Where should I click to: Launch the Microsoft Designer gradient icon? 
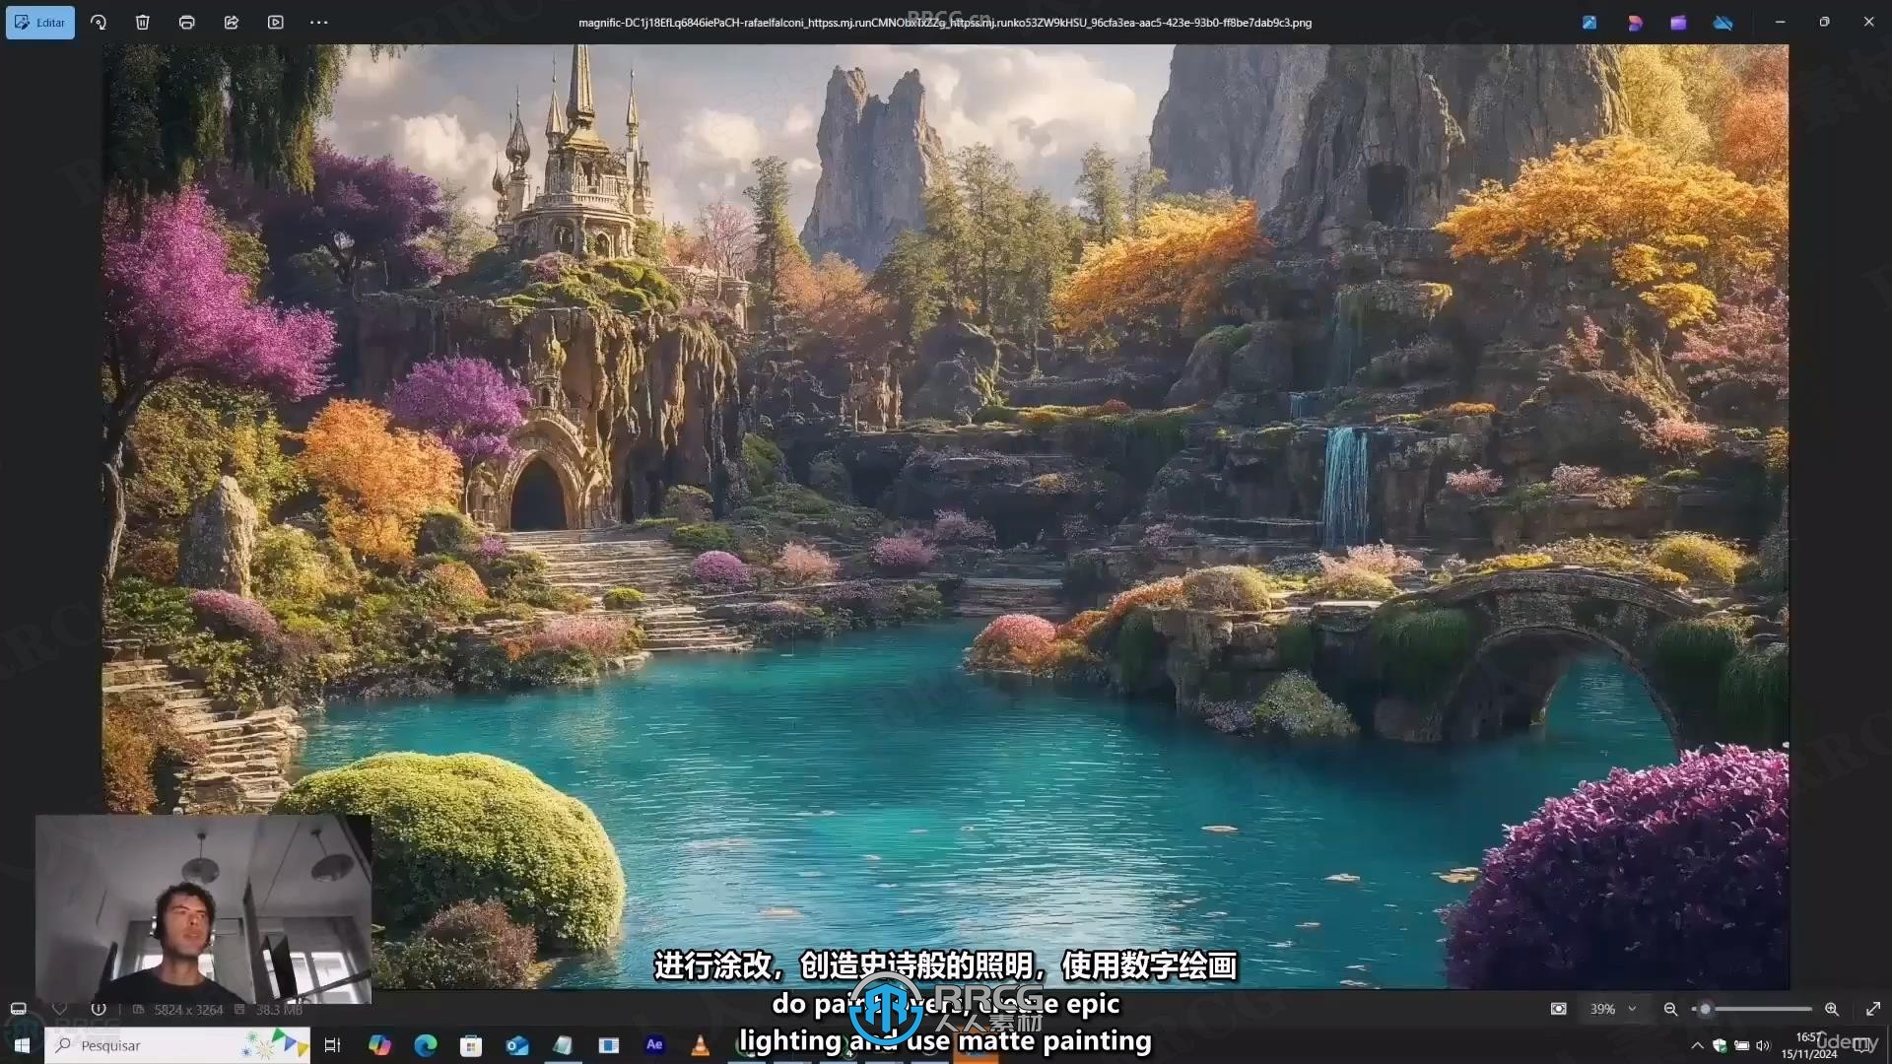pos(1635,22)
